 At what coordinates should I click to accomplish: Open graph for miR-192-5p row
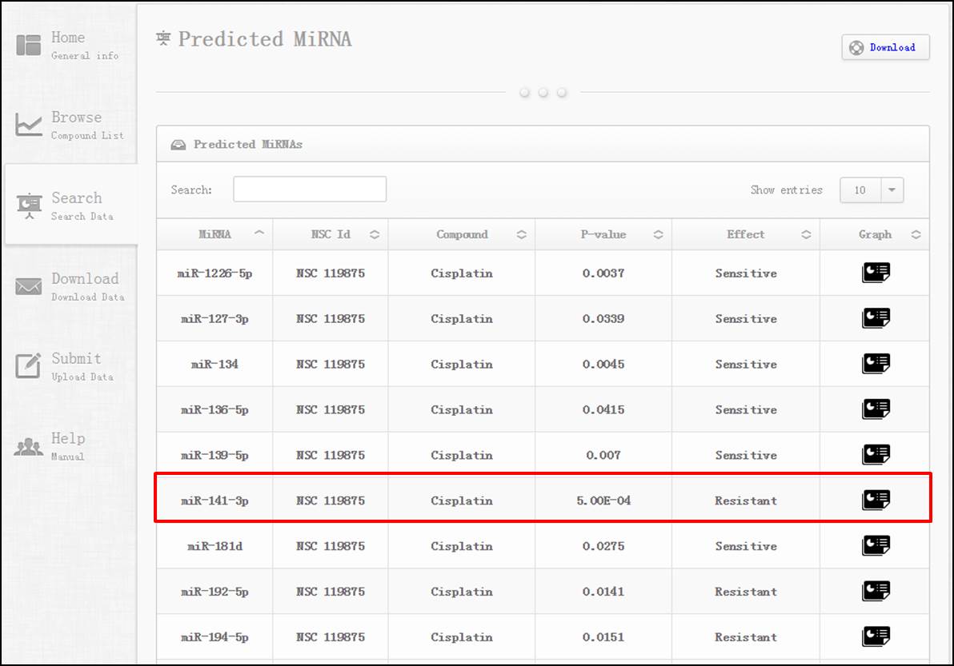[876, 592]
